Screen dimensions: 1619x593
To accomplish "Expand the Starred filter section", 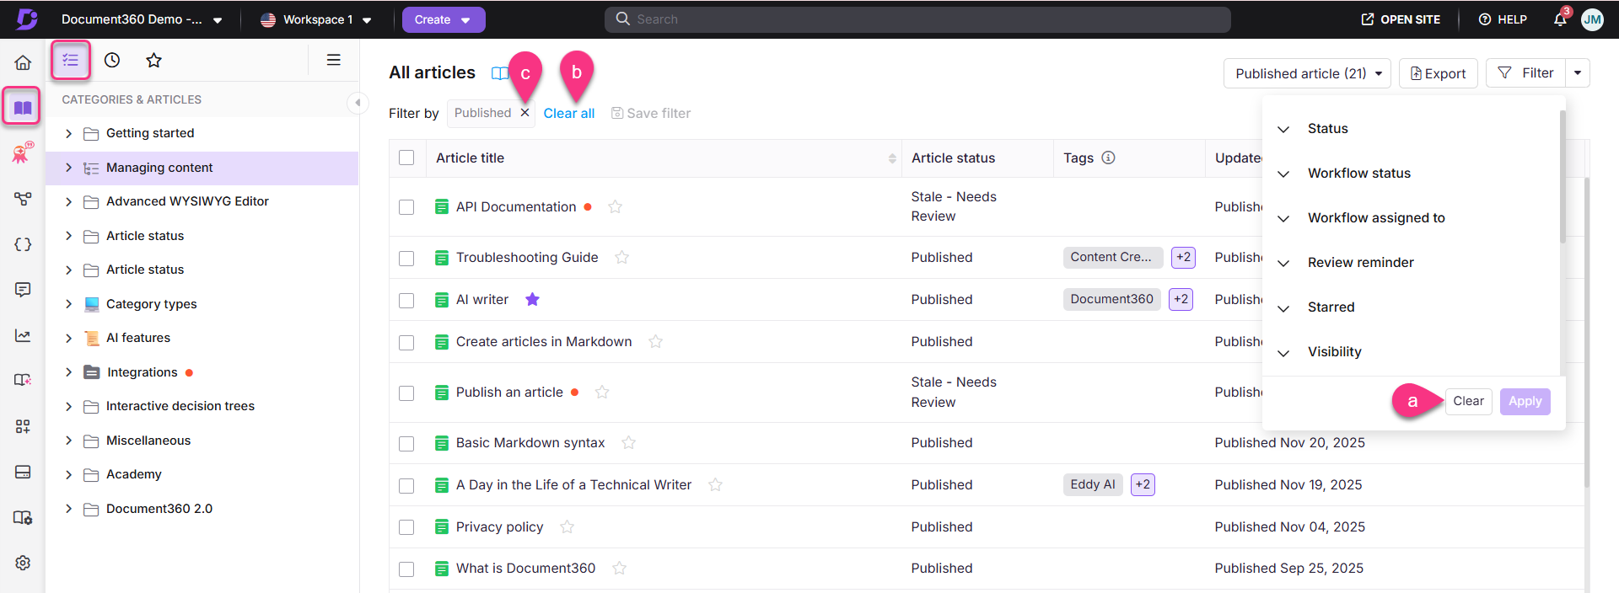I will [x=1283, y=307].
